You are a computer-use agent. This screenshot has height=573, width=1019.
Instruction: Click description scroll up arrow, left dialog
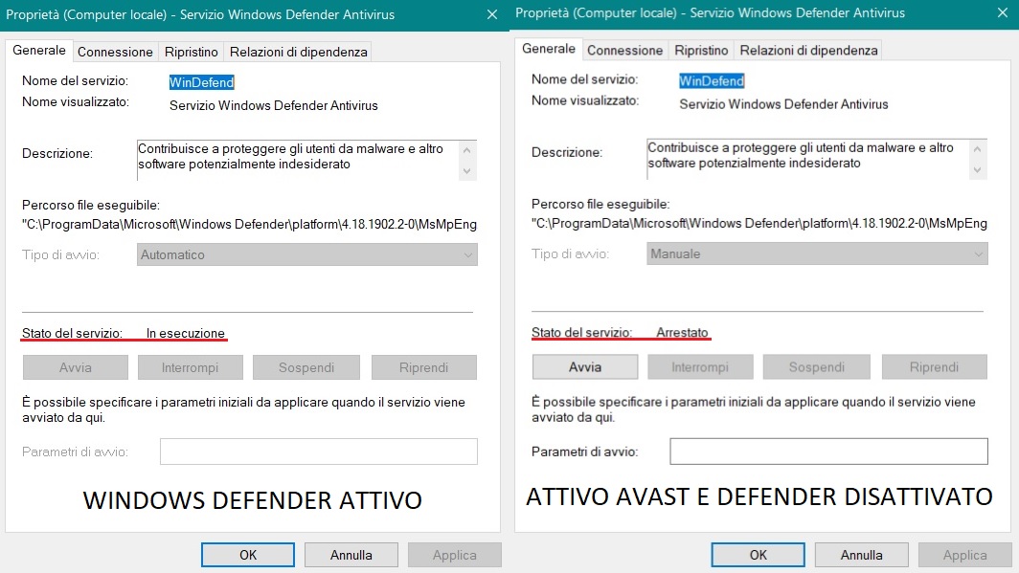(x=466, y=150)
